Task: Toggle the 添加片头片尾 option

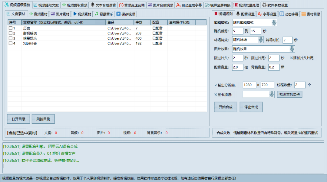Action: click(292, 58)
